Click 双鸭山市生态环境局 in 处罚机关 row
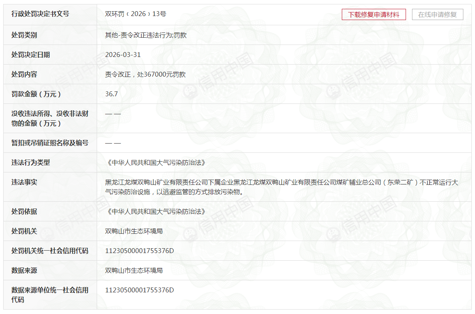 pos(134,231)
